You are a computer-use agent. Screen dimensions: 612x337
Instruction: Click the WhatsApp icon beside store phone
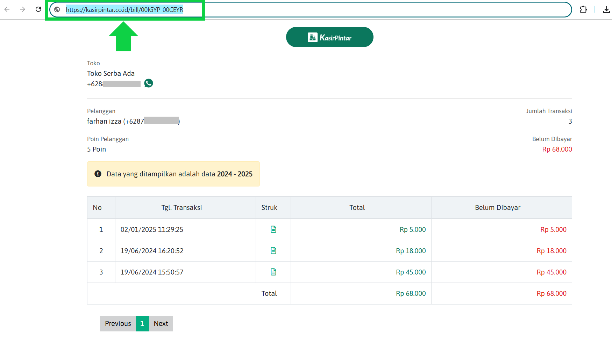click(149, 83)
